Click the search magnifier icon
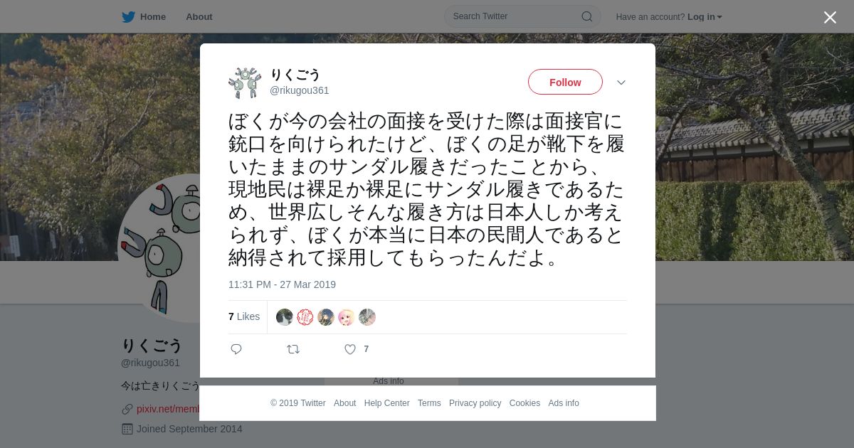The height and width of the screenshot is (448, 854). point(587,16)
